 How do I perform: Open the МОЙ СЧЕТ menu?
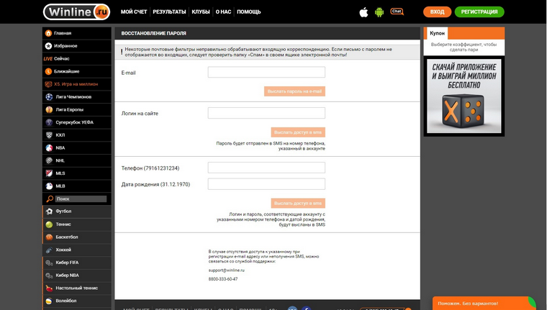click(134, 12)
